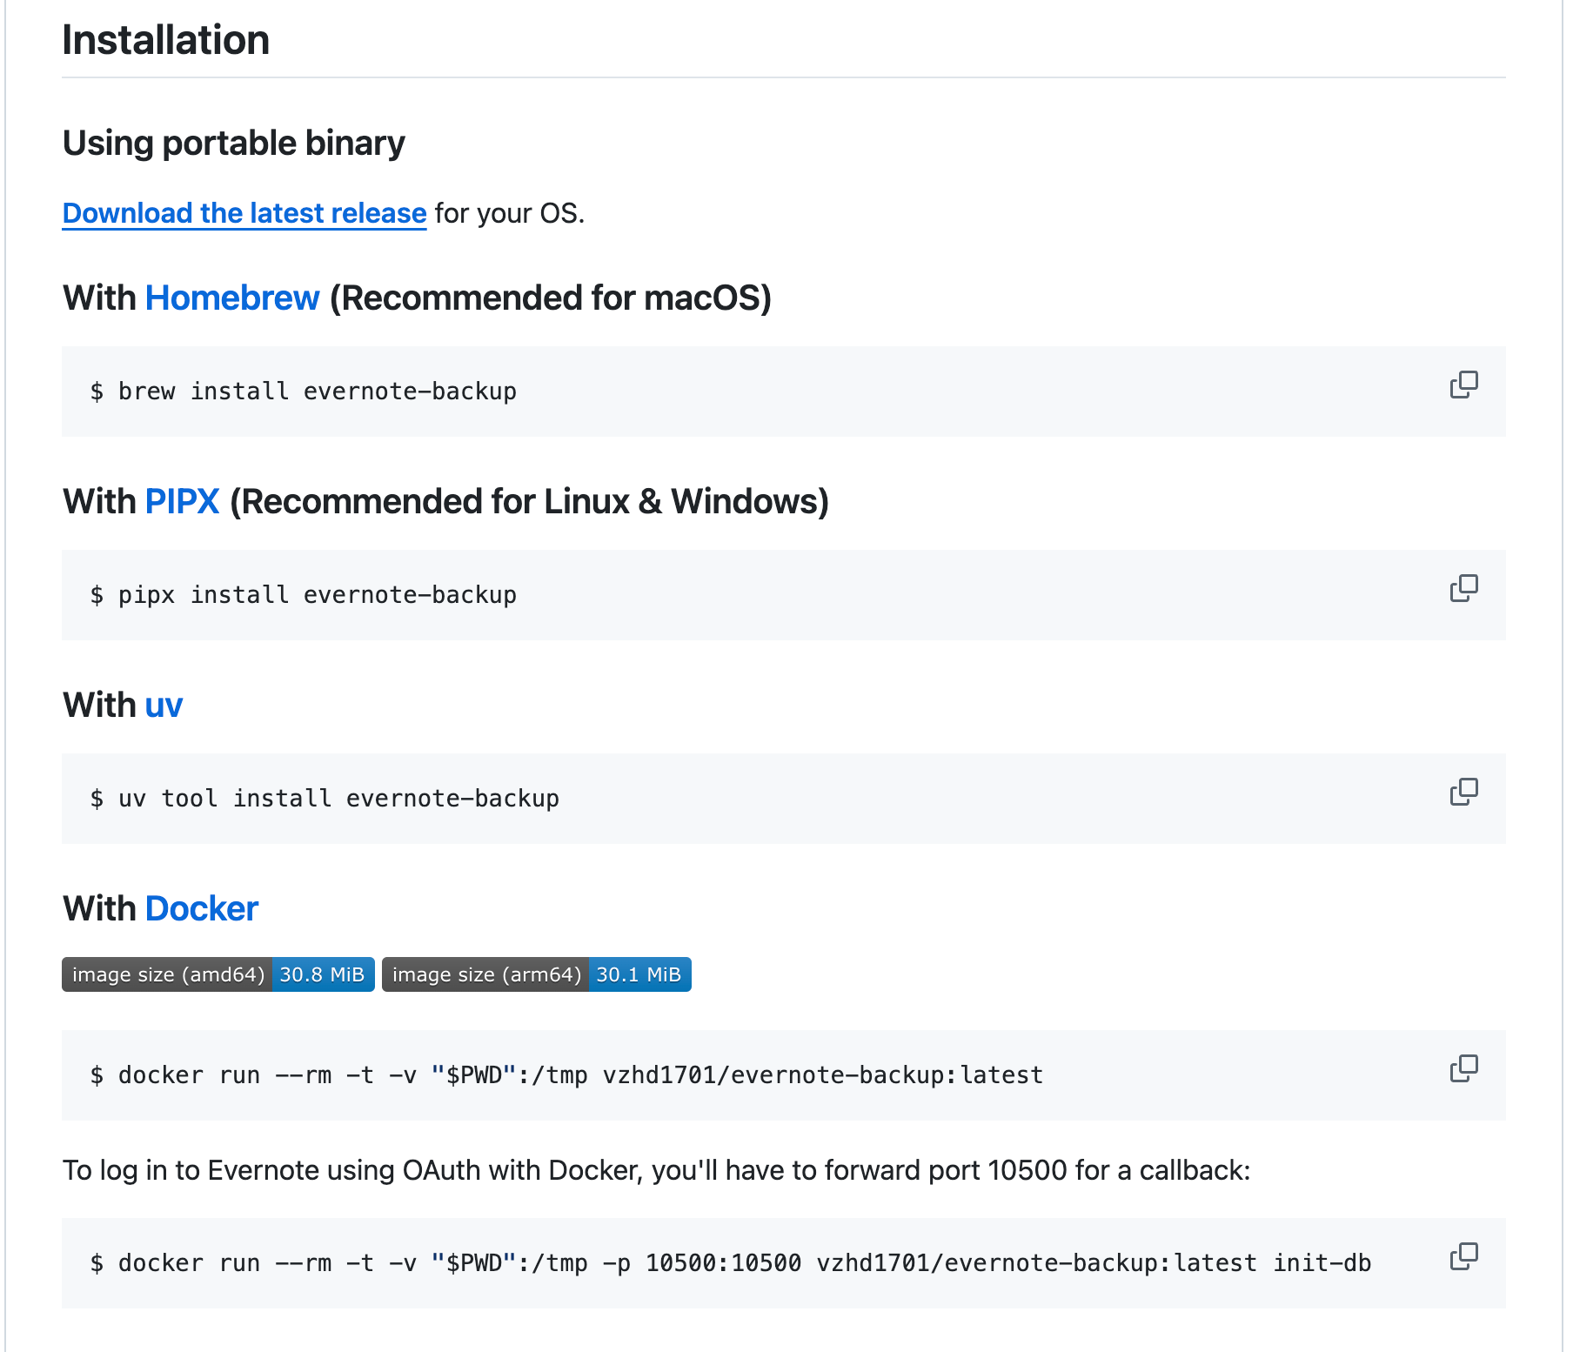Click the brew install evernote-backup code text
Screen dimensions: 1573x1352
point(304,392)
